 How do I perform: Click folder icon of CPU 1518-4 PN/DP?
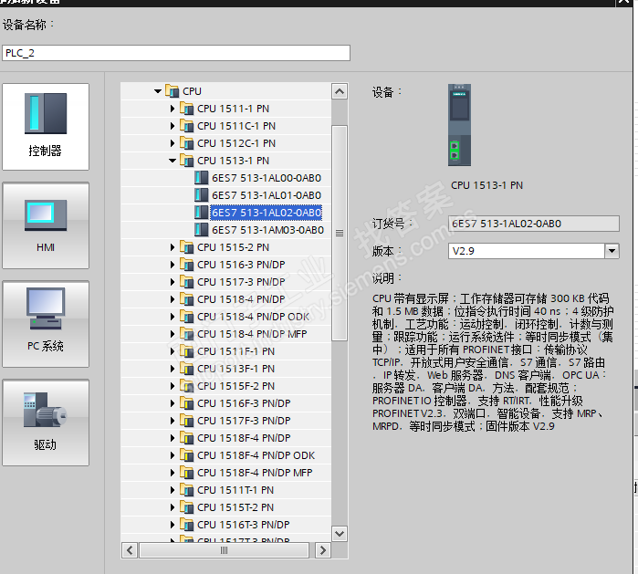point(187,299)
